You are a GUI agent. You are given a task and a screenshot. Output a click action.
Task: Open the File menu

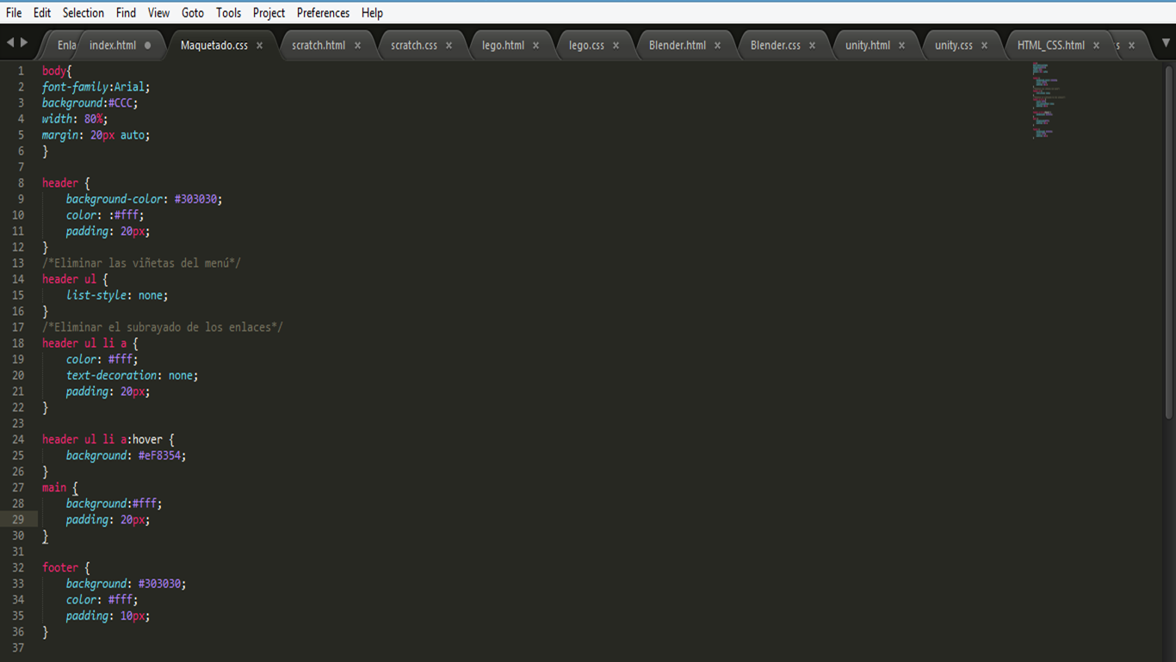click(14, 13)
